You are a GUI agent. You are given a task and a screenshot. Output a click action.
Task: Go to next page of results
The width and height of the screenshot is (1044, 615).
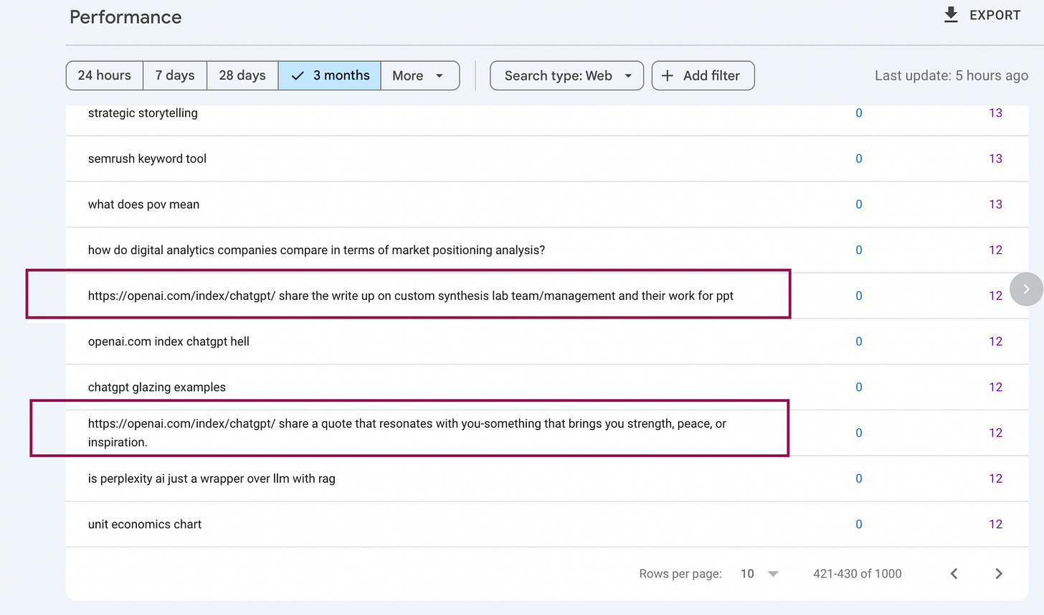[x=999, y=573]
